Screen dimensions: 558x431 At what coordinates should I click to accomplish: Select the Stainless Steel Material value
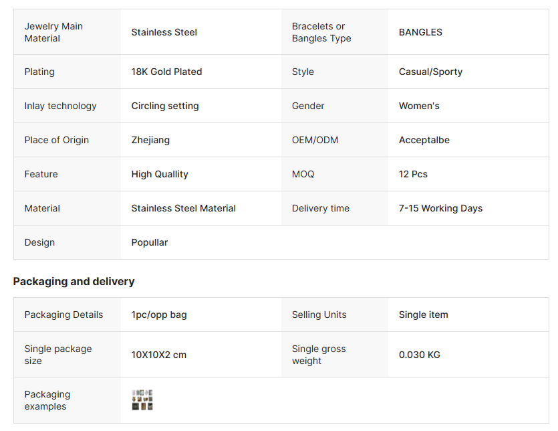184,208
